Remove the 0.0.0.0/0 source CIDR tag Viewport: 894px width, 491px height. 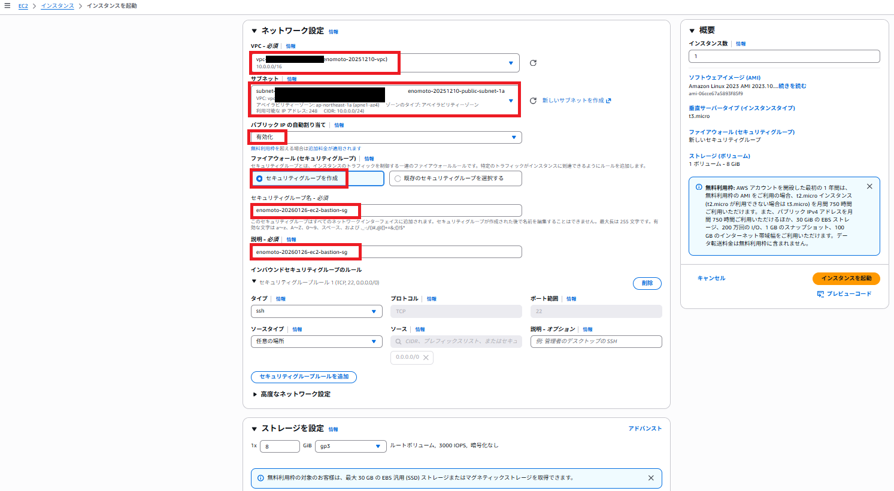pos(426,357)
